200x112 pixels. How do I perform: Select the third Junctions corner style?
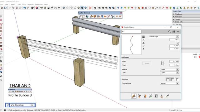pyautogui.click(x=177, y=79)
